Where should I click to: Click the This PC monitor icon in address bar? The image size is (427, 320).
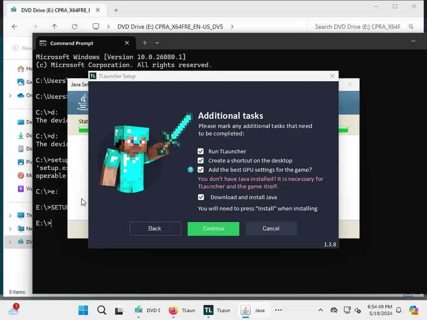tap(96, 26)
